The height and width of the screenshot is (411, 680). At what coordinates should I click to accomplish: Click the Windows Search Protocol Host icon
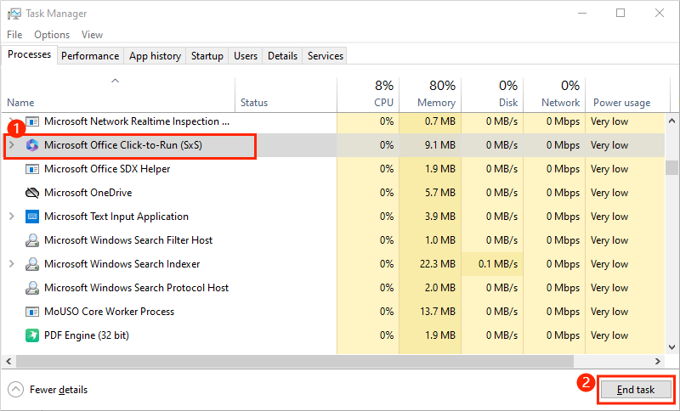pyautogui.click(x=32, y=288)
